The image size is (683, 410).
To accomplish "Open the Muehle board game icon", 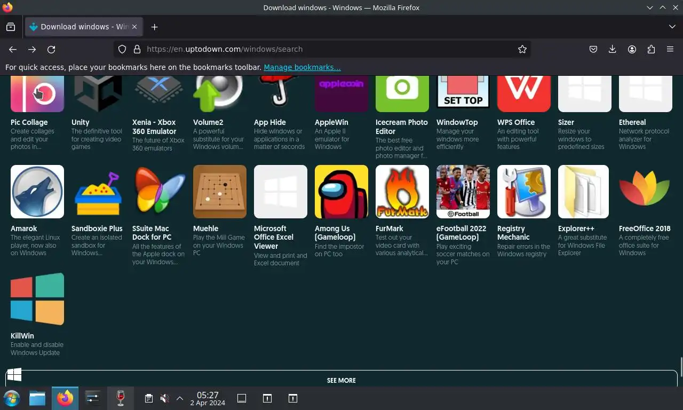I will pyautogui.click(x=220, y=192).
